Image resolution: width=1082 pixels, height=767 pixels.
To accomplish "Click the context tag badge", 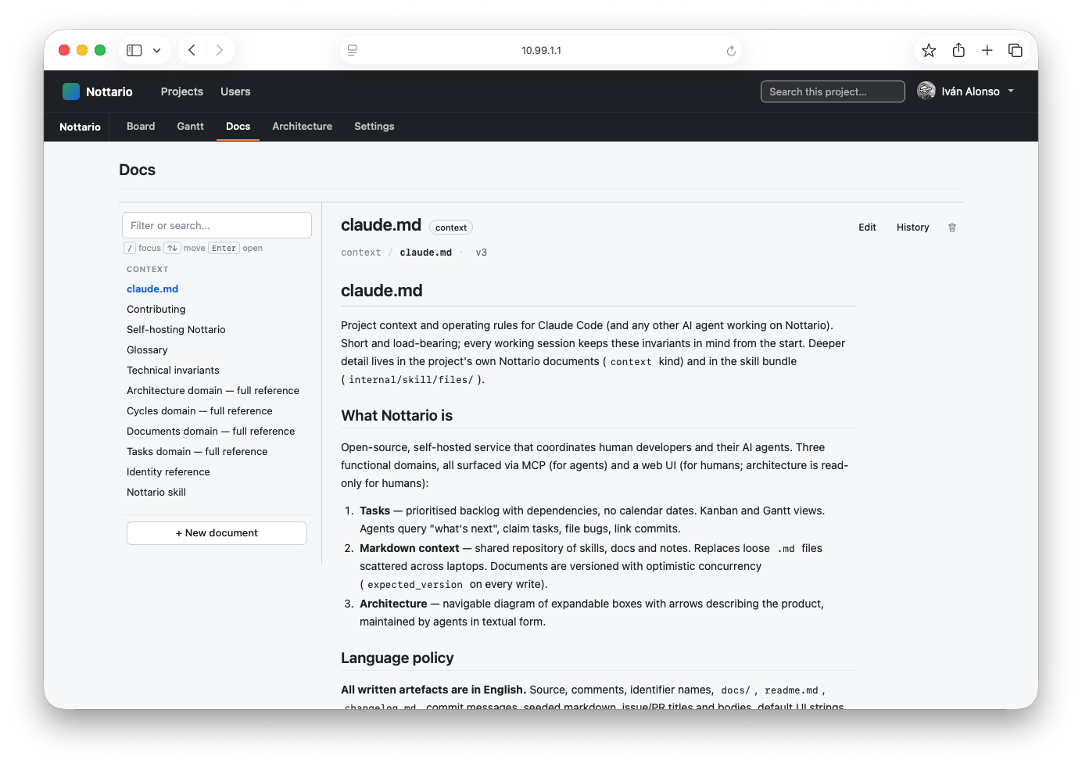I will [x=451, y=228].
